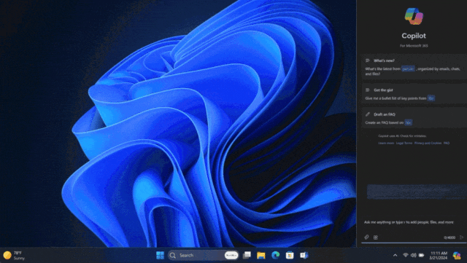Screen dimensions: 467x263
Task: Click the 0/4000 character counter
Action: click(449, 238)
